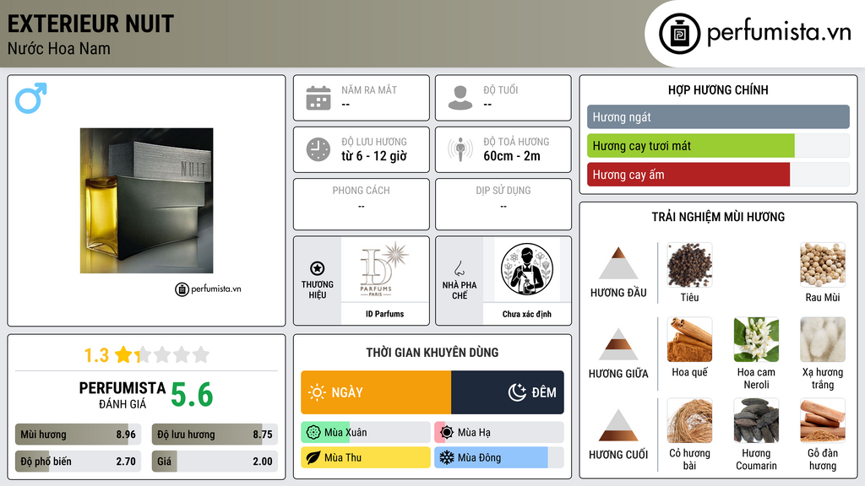Click the winter snowflake icon
Image resolution: width=865 pixels, height=486 pixels.
(447, 457)
